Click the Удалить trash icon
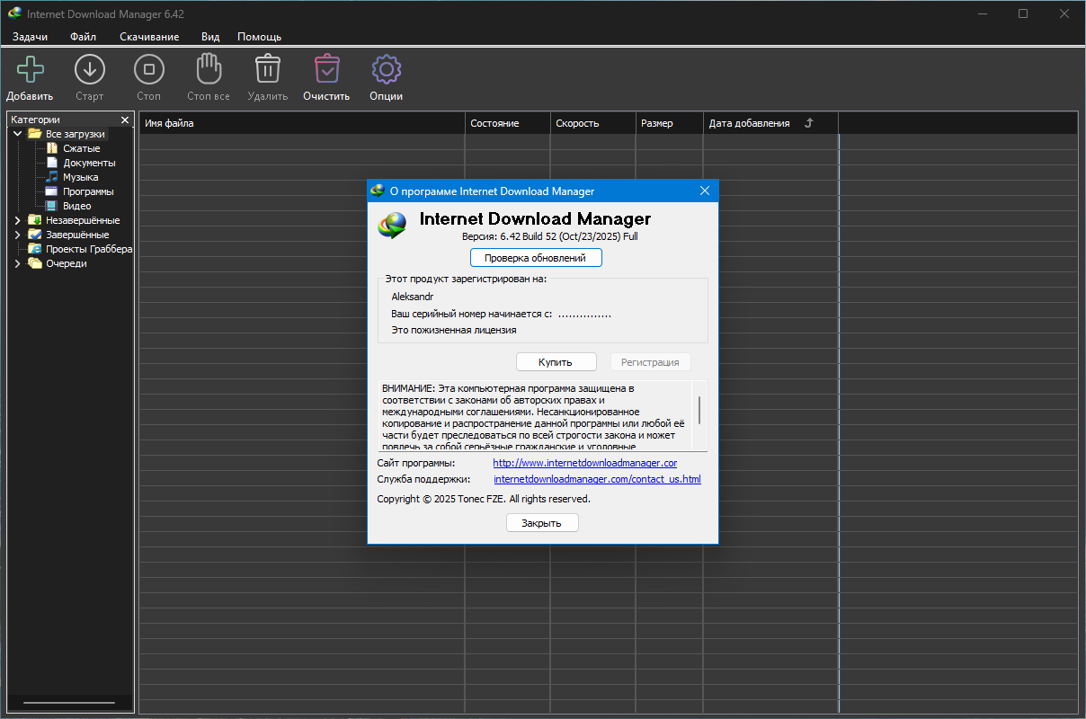 267,70
